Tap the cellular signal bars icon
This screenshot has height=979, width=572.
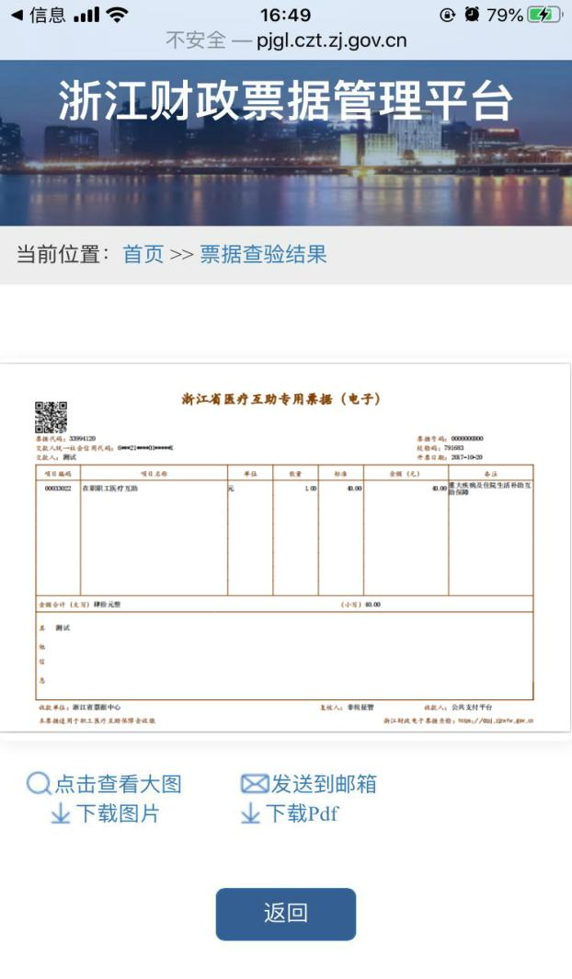86,15
